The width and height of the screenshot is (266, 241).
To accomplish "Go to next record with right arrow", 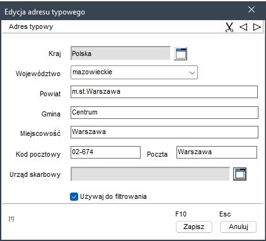I will click(257, 27).
